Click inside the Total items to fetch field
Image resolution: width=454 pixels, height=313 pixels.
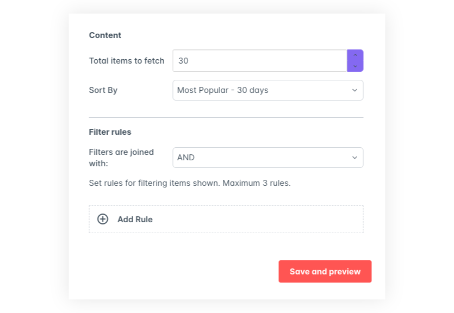click(x=259, y=60)
